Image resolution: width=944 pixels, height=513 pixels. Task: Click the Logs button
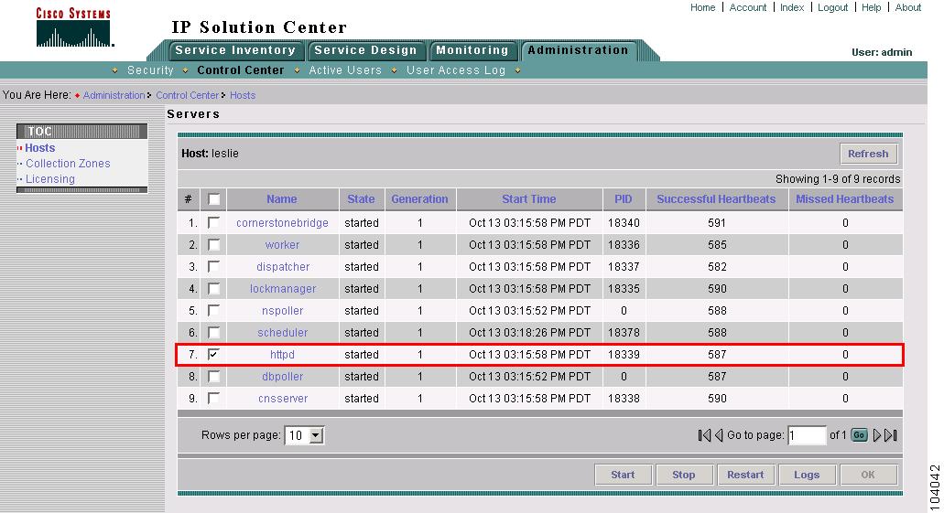[x=807, y=475]
